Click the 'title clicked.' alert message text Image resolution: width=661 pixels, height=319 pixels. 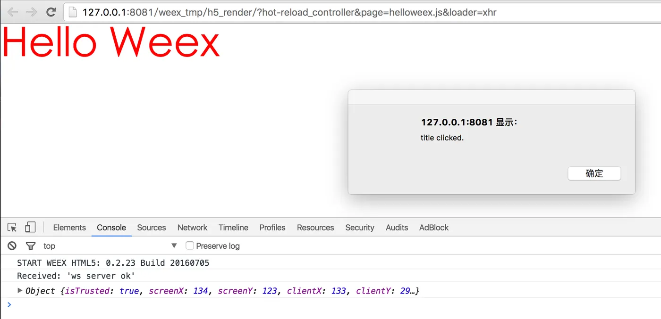point(442,138)
